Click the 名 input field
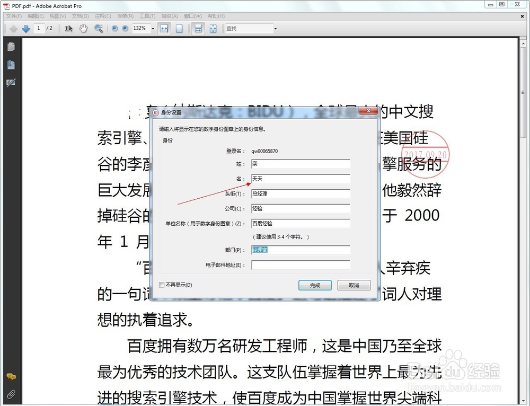The height and width of the screenshot is (406, 530). point(301,179)
